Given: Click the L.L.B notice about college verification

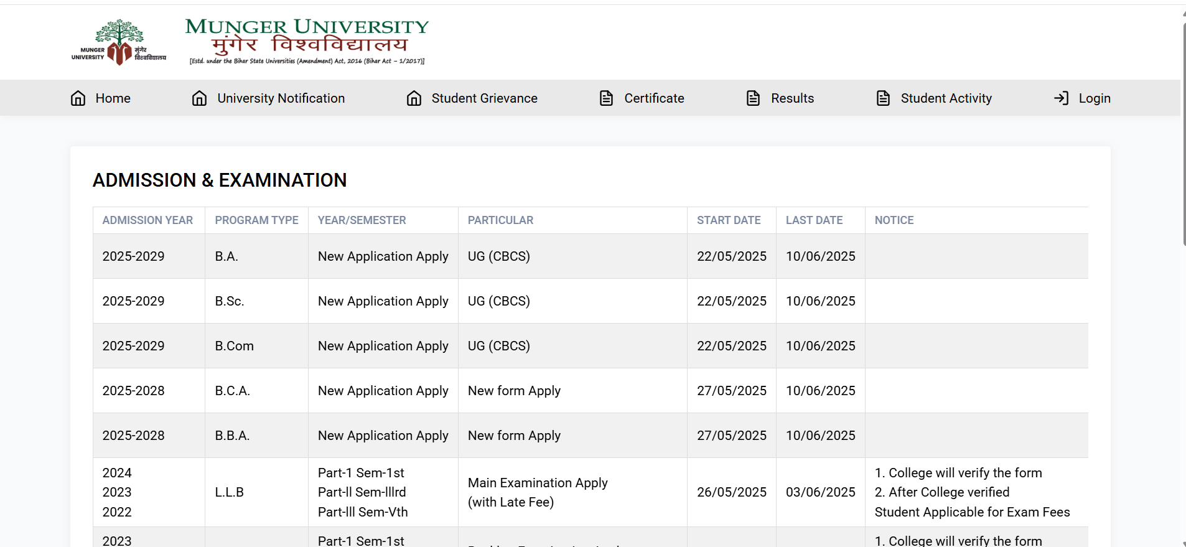Looking at the screenshot, I should click(973, 492).
